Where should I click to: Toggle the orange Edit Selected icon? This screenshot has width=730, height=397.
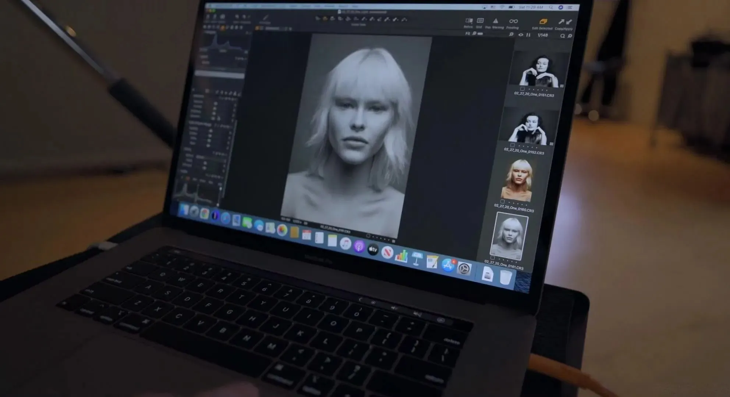pos(543,22)
